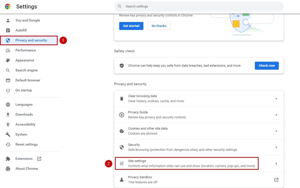
Task: Open Privacy Sandbox external link icon
Action: coord(276,180)
